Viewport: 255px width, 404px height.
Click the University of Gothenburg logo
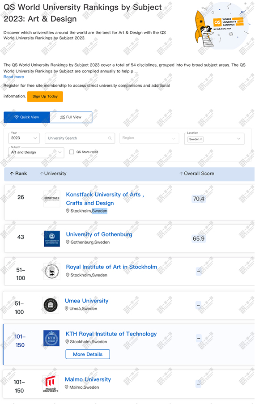tap(52, 239)
